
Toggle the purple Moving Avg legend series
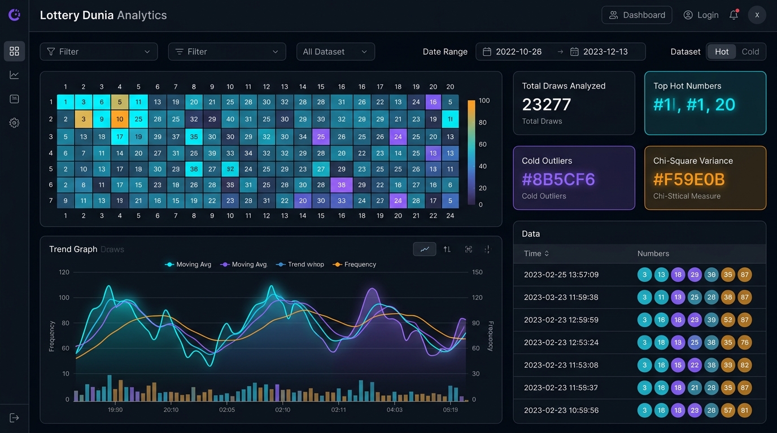243,264
